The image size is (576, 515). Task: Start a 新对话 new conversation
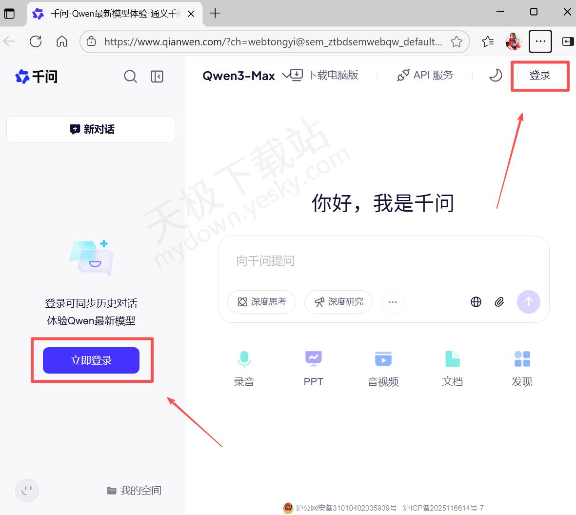tap(91, 129)
